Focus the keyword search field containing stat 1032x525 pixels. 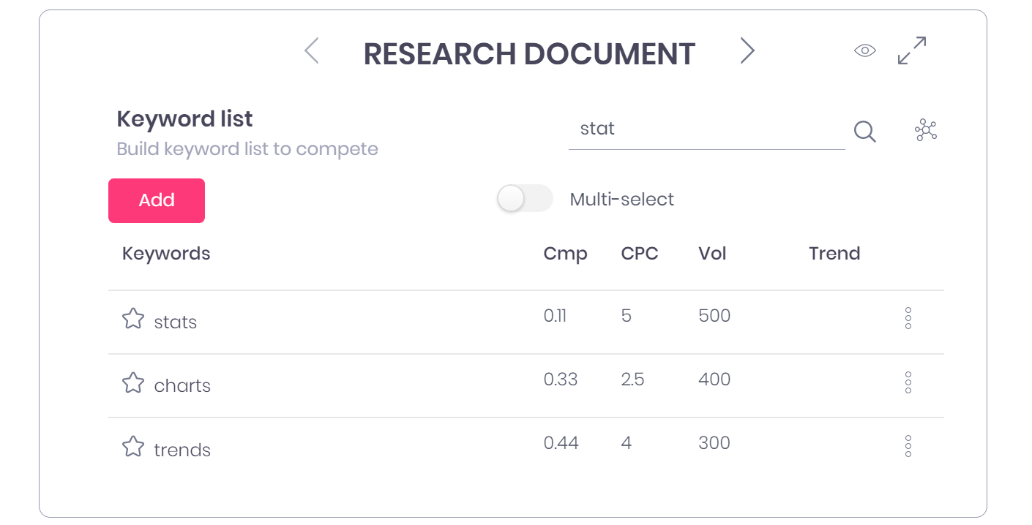tap(706, 130)
